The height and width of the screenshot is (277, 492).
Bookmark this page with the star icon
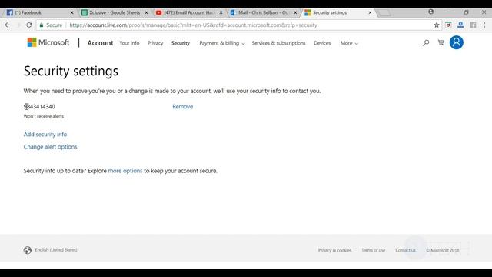(x=437, y=25)
